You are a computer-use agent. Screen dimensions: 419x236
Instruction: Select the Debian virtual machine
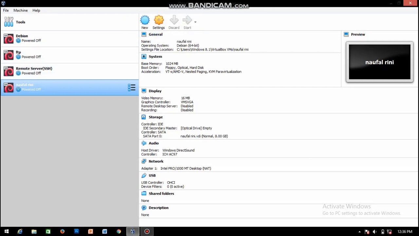click(69, 38)
